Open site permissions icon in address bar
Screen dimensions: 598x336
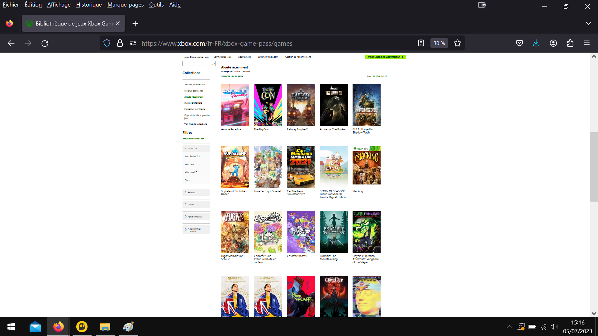133,43
